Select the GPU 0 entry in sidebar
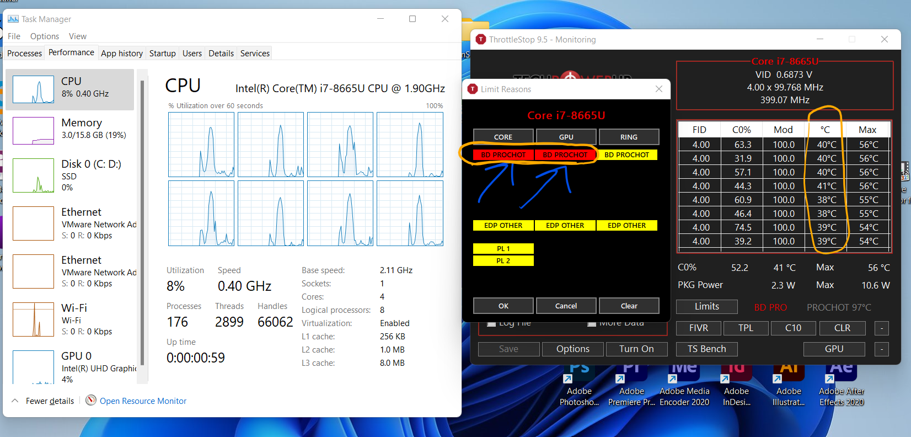 (x=69, y=366)
